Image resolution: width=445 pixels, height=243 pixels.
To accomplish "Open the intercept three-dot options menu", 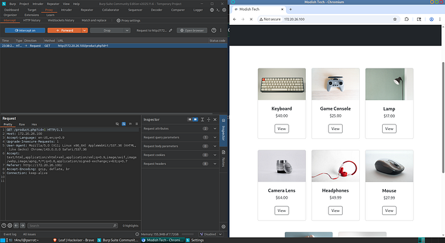I will (221, 30).
